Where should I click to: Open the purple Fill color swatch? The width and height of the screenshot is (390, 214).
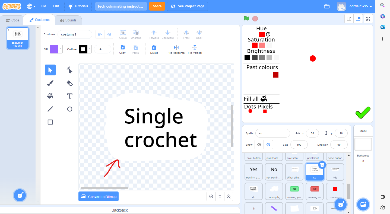pos(54,49)
